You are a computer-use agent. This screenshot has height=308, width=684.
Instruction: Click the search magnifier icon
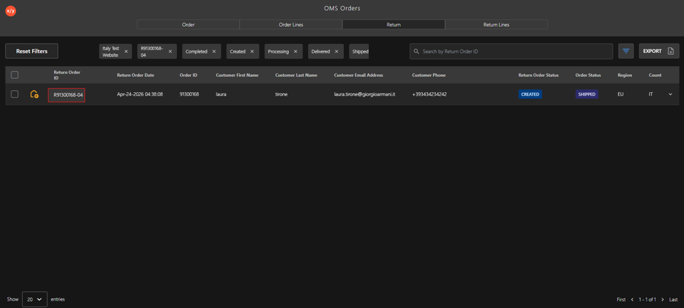pos(416,51)
